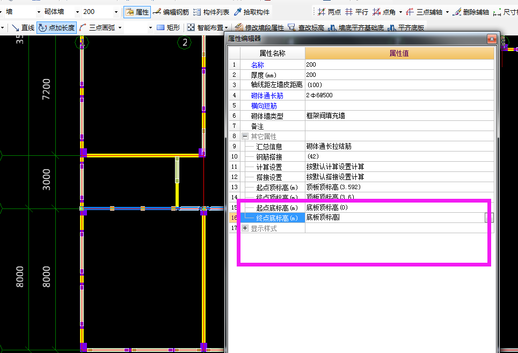Viewport: 518px width, 353px height.
Task: Open 编辑钢筋 tool
Action: pyautogui.click(x=171, y=12)
